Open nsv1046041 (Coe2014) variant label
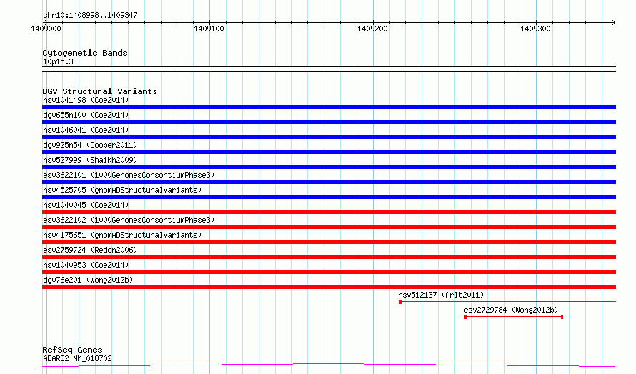The width and height of the screenshot is (636, 374). pyautogui.click(x=86, y=130)
